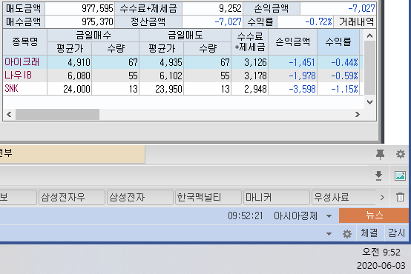Click the 금일매도 평균가 subheader
411x274 pixels.
coord(162,48)
